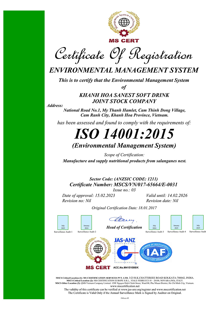Select the July 2023 Surveillance Audit 1 box
Viewport: 206px width, 310px height.
tap(63, 222)
